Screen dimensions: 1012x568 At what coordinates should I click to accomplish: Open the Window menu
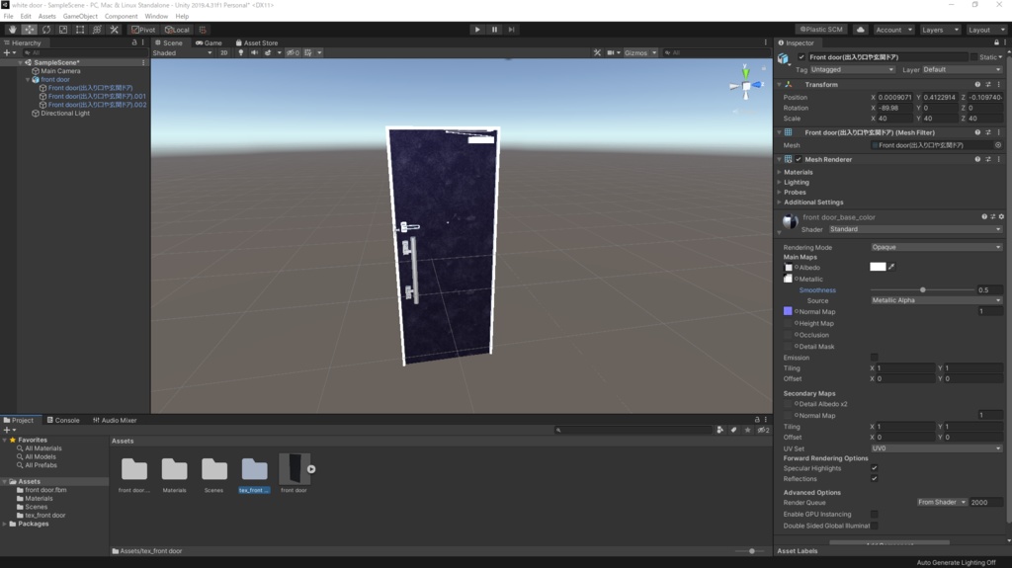click(155, 16)
